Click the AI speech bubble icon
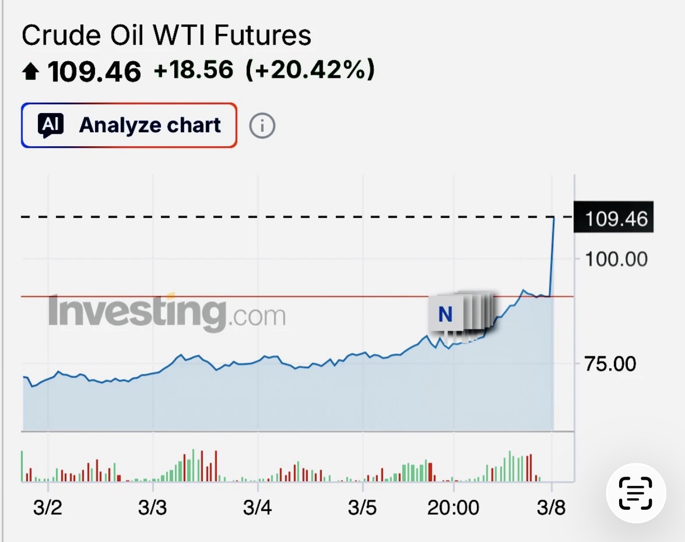 (51, 126)
